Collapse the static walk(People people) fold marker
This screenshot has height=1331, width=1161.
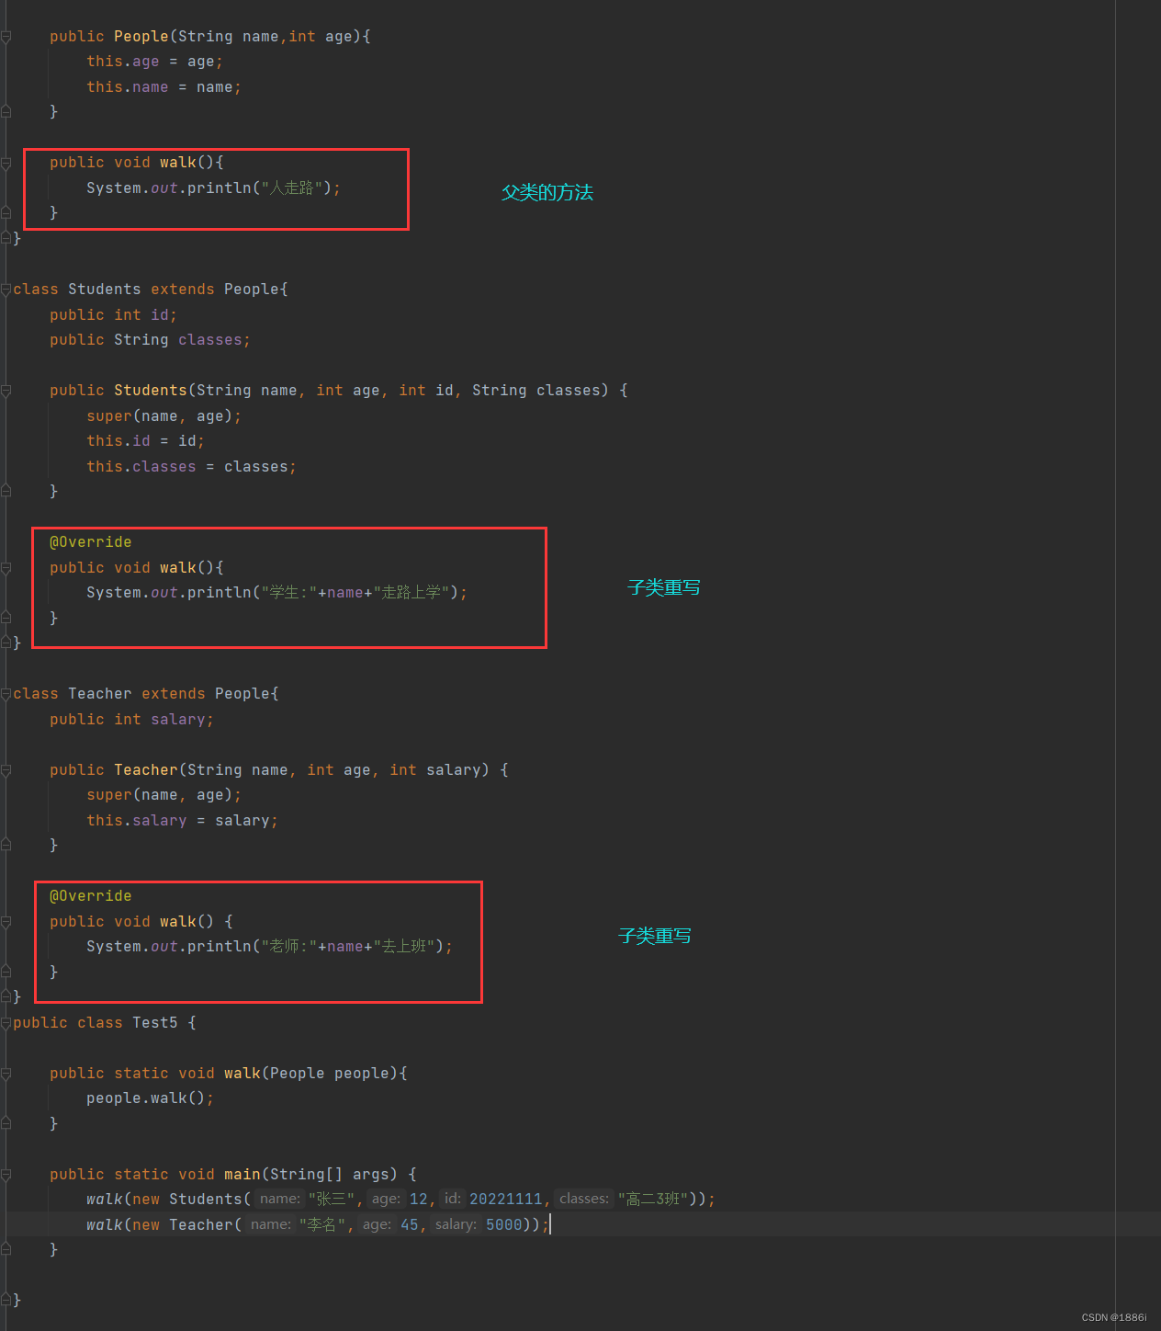(6, 1074)
